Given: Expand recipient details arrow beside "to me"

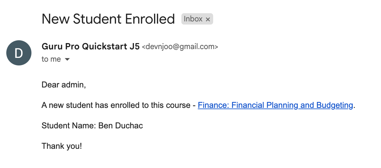Looking at the screenshot, I should 67,59.
